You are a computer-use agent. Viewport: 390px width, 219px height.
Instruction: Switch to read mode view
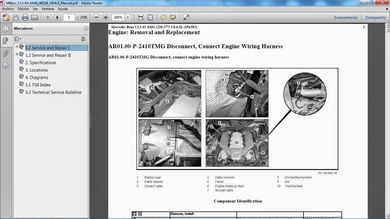coord(186,17)
